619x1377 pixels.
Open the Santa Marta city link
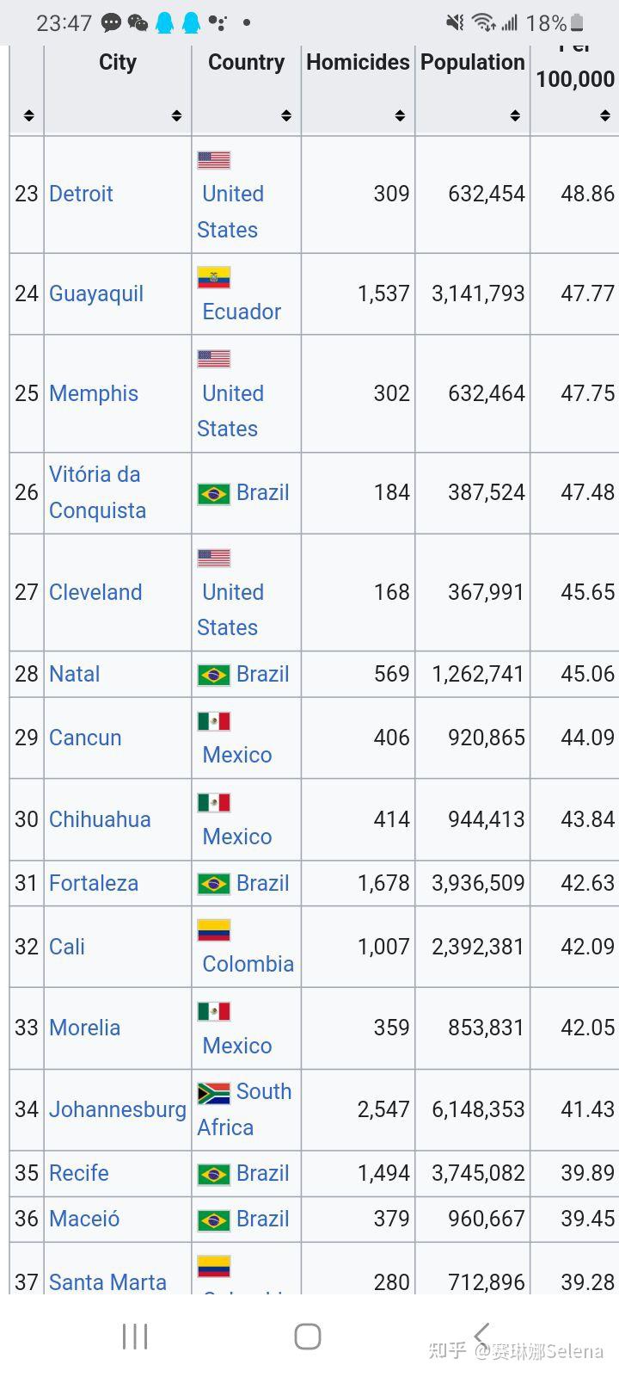tap(107, 1282)
